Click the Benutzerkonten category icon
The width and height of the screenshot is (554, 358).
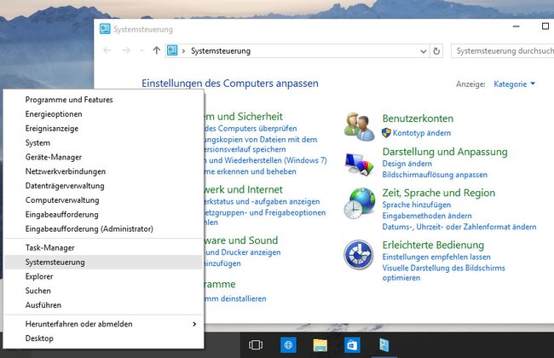pos(360,126)
